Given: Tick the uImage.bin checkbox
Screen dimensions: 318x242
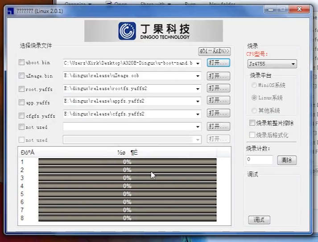Looking at the screenshot, I should tap(21, 76).
